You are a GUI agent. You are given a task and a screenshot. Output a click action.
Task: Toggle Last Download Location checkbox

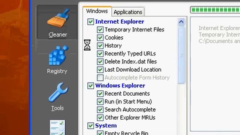click(x=100, y=70)
